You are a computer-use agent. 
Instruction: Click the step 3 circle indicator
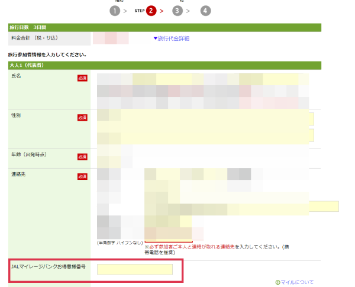(177, 11)
